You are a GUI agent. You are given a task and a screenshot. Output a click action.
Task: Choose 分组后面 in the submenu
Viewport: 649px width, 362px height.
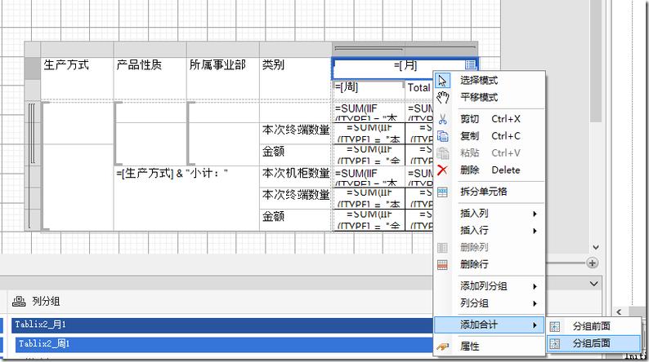click(592, 343)
